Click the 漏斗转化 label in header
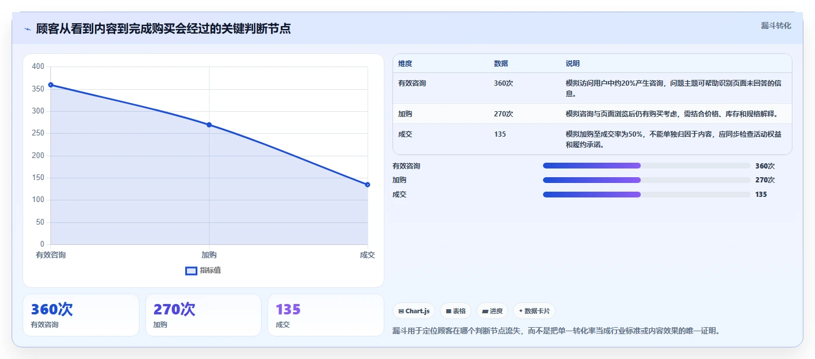Screen dimensions: 815x359 [776, 25]
